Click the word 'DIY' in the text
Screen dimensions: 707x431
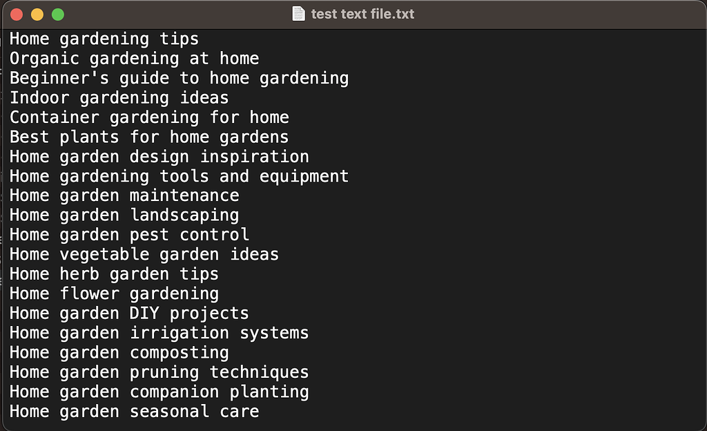(144, 314)
